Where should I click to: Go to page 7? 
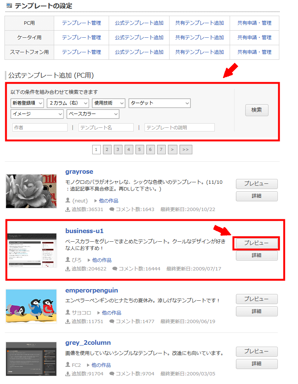pyautogui.click(x=161, y=150)
